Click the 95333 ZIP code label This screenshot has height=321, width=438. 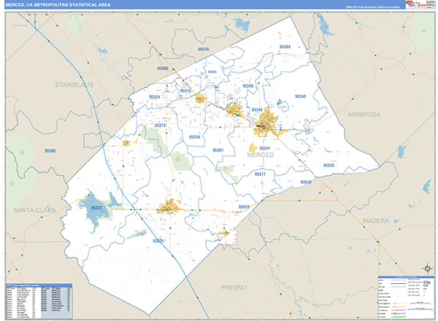[x=328, y=166]
